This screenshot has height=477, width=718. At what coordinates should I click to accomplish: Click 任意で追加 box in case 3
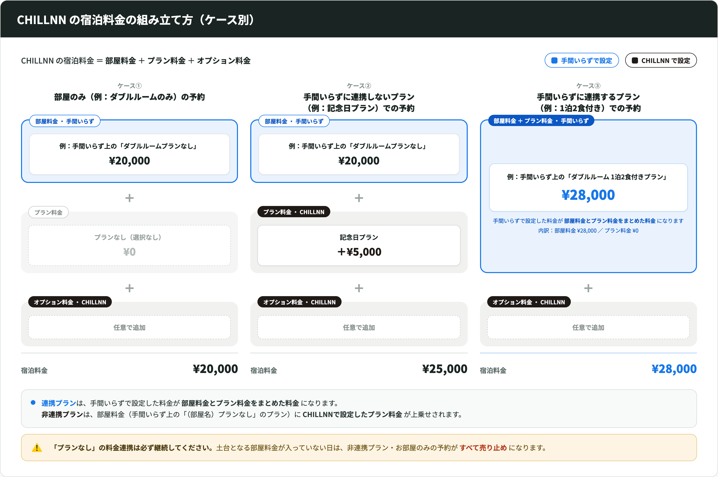588,327
